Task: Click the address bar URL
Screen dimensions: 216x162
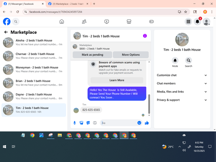Action: point(56,12)
